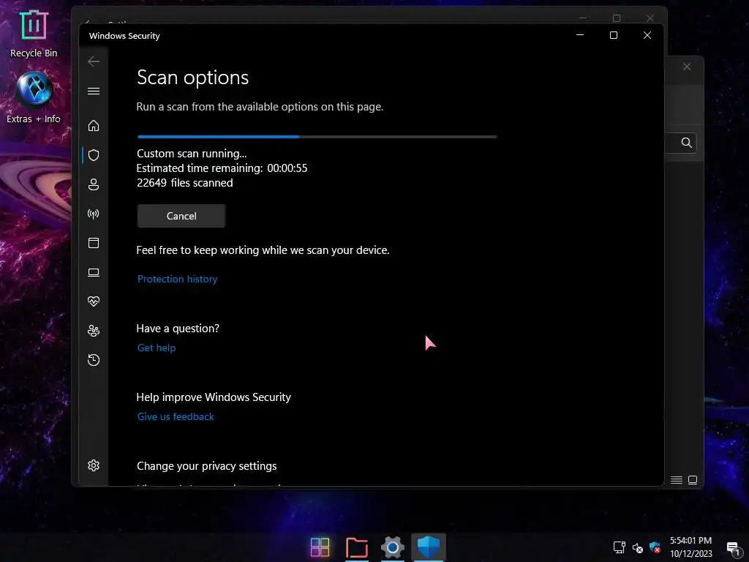
Task: Open Family options icon
Action: 94,331
